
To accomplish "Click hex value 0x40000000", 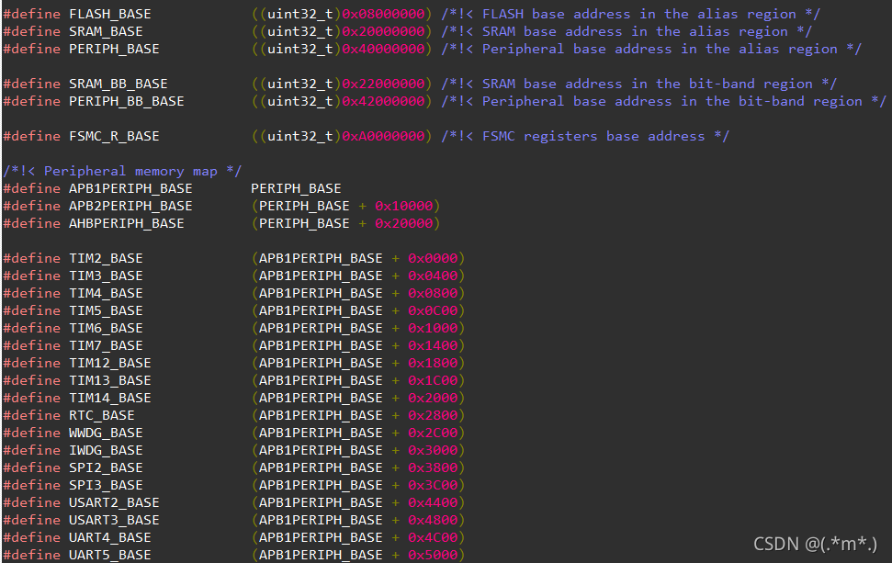I will point(383,50).
